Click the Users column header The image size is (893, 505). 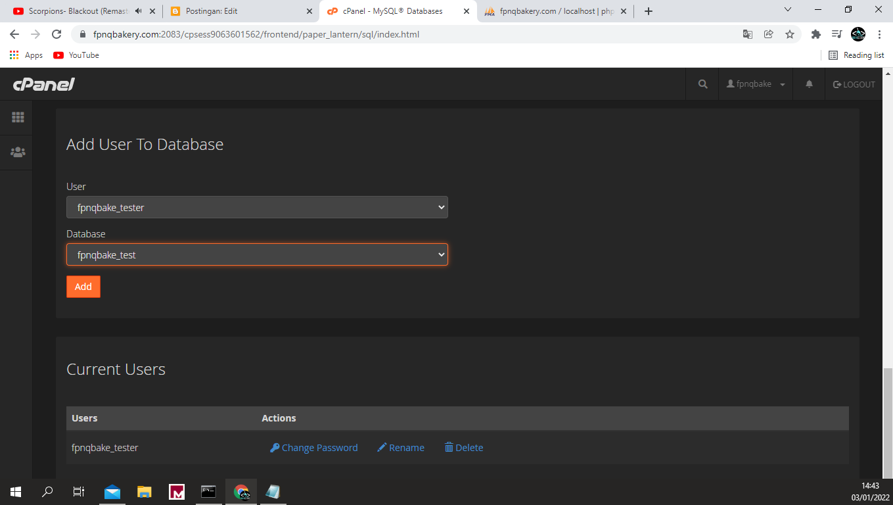pyautogui.click(x=85, y=418)
